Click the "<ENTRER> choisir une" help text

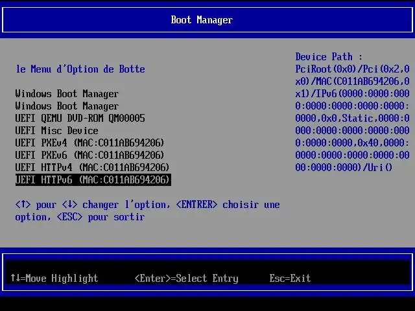tap(228, 205)
